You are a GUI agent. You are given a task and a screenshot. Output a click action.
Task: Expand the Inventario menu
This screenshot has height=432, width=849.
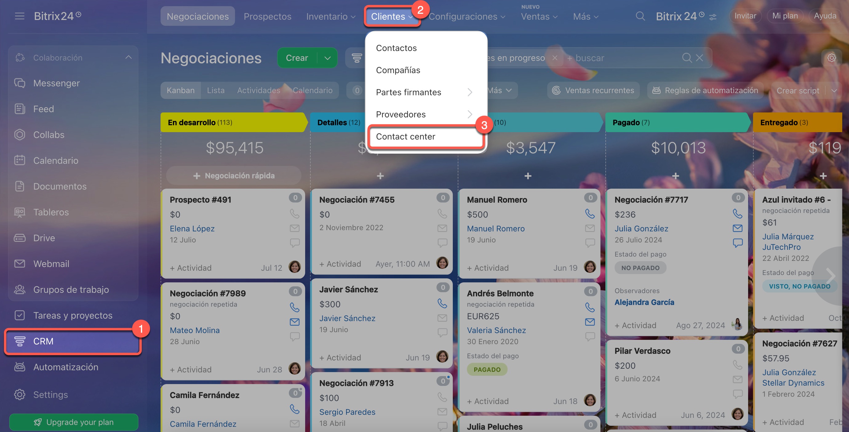click(331, 17)
